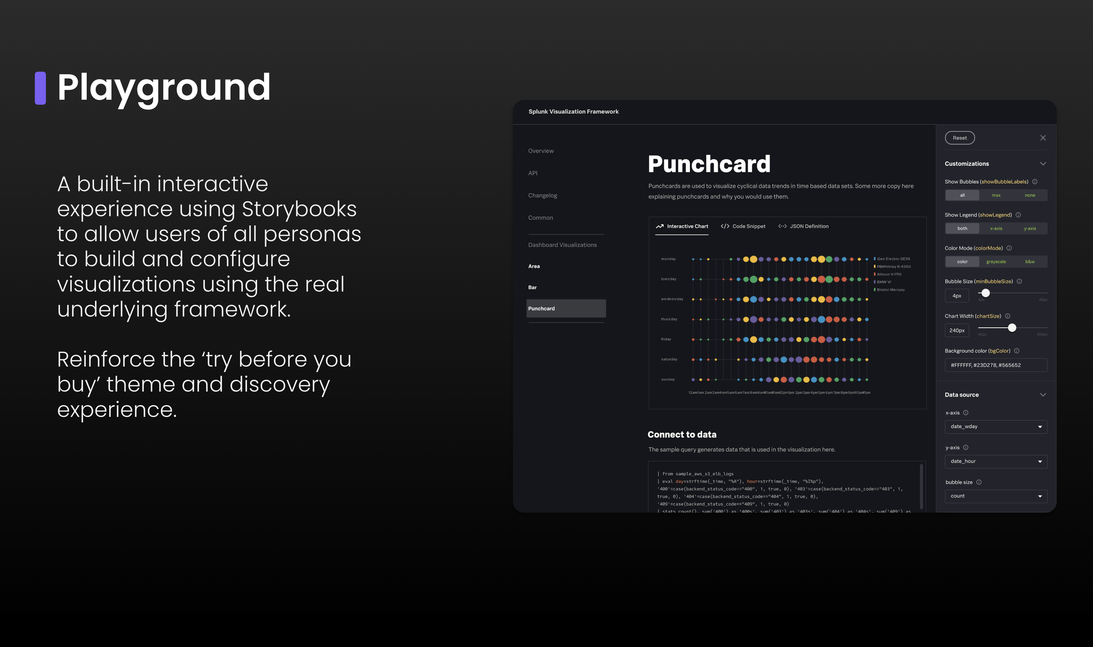Screen dimensions: 1093x647
Task: Click the info icon beside y-axis data source
Action: click(966, 447)
